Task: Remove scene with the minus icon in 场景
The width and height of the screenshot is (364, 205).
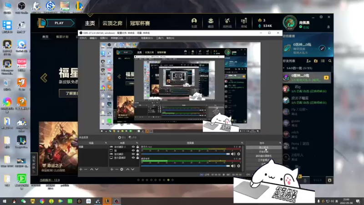Action: tap(86, 169)
